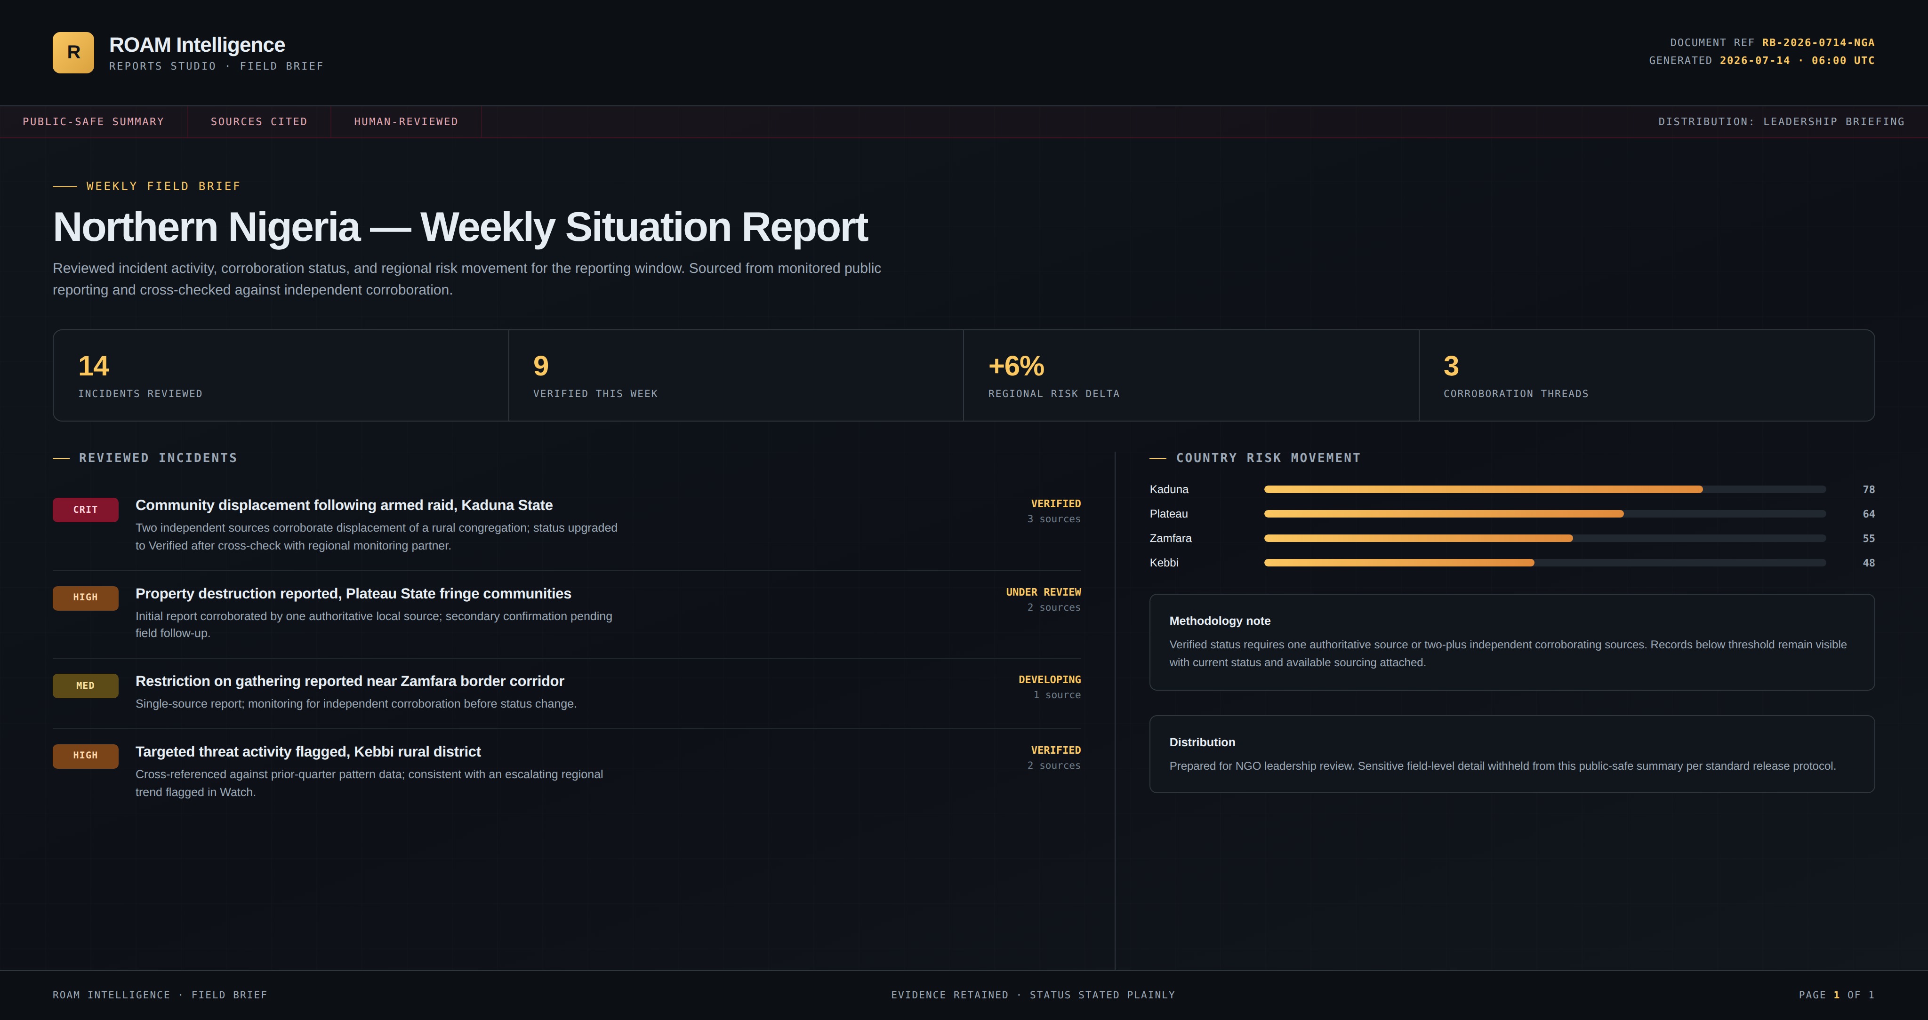Click the Country Risk Movement header
Image resolution: width=1928 pixels, height=1020 pixels.
click(x=1268, y=458)
